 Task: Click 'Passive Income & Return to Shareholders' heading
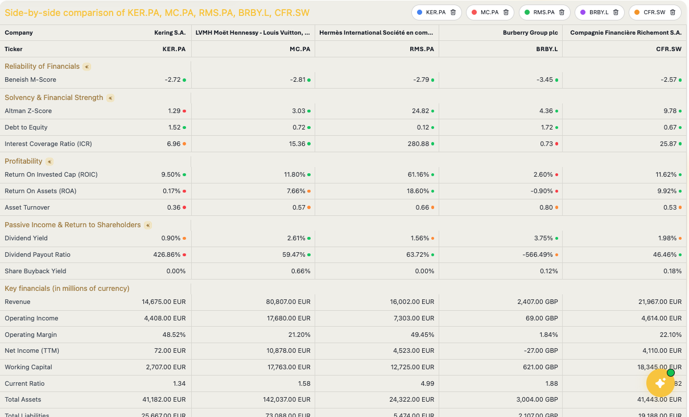[x=73, y=225]
